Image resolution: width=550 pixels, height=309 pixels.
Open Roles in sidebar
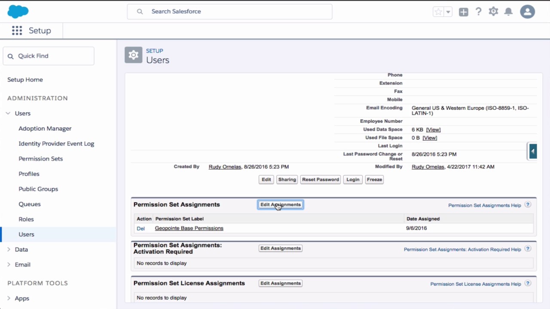pos(26,219)
